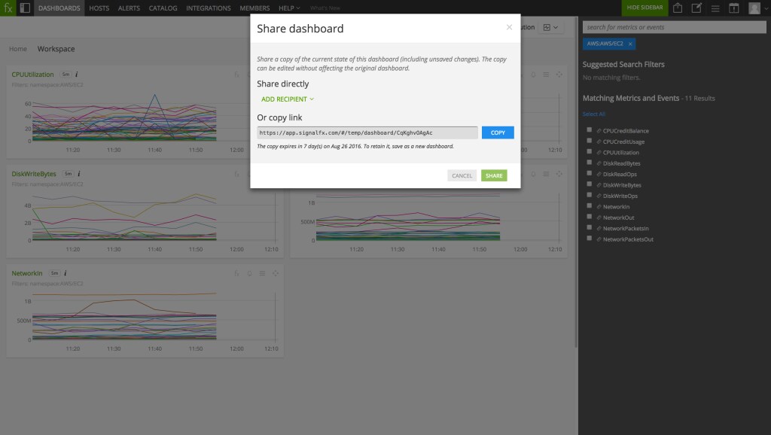
Task: Click the metrics or events search box
Action: click(x=674, y=28)
